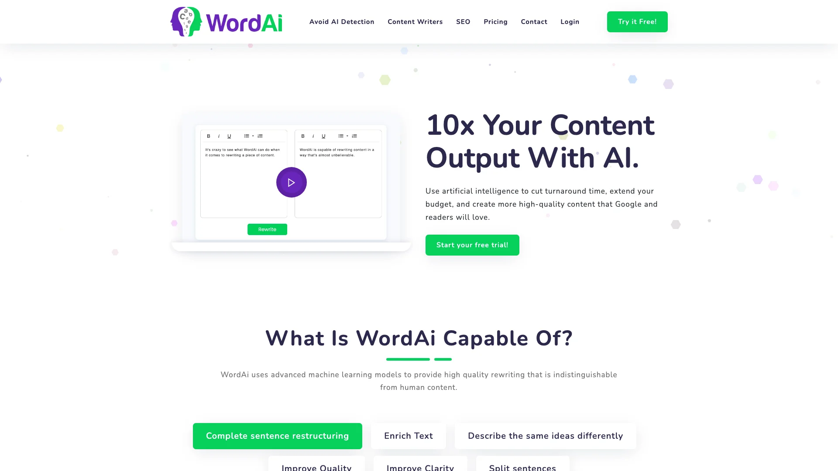
Task: Expand the Content Writers dropdown
Action: pos(415,22)
